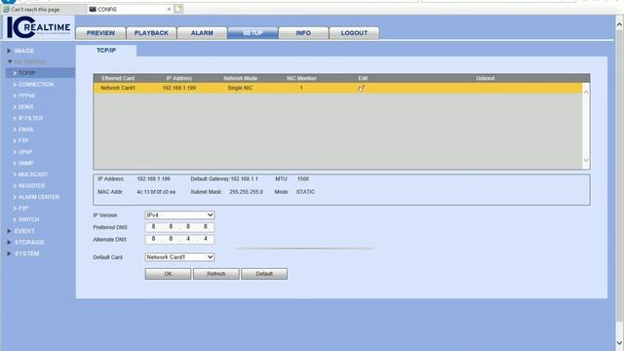Close the CONFIG browser tab
Image resolution: width=624 pixels, height=351 pixels.
tap(169, 9)
